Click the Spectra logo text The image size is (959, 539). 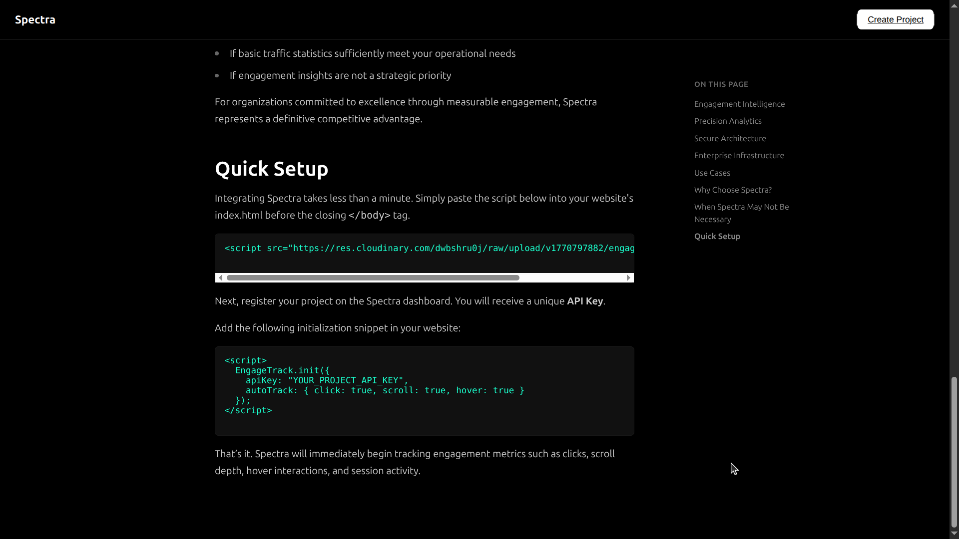(x=35, y=19)
